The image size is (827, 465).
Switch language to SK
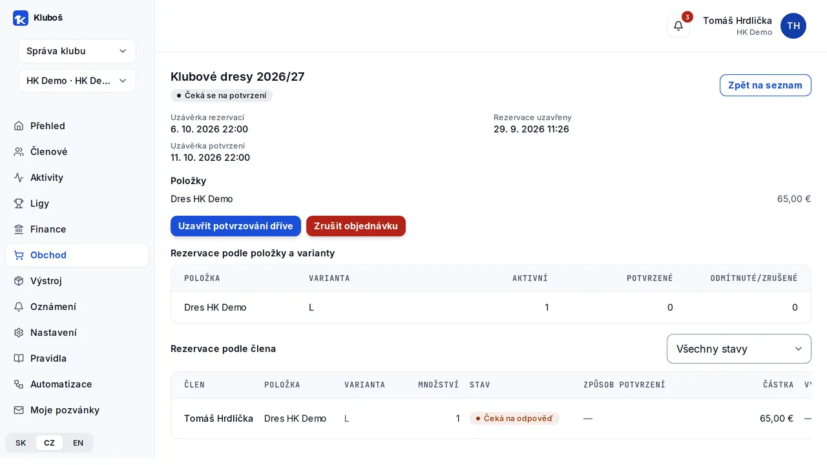click(21, 443)
